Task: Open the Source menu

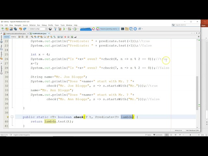Action: pyautogui.click(x=25, y=25)
